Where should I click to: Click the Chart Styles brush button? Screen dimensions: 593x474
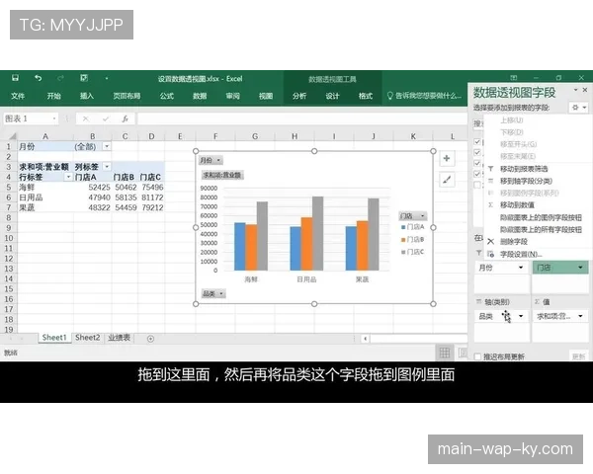(x=447, y=180)
